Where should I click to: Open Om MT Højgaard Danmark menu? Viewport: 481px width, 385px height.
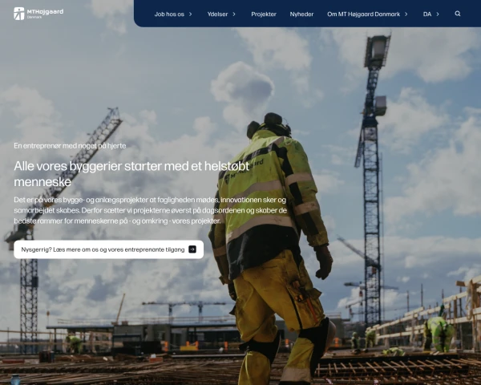[363, 14]
